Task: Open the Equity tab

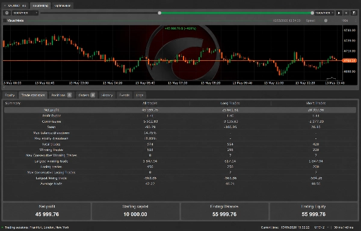Action: [x=10, y=95]
